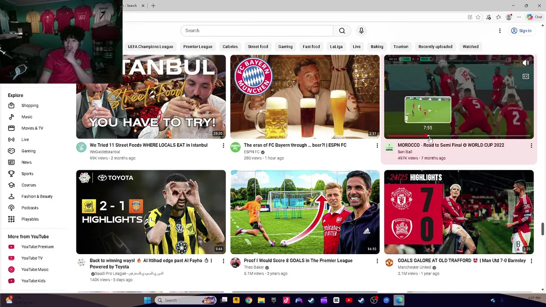This screenshot has width=546, height=307.
Task: Select the Gaming filter chip
Action: point(285,46)
